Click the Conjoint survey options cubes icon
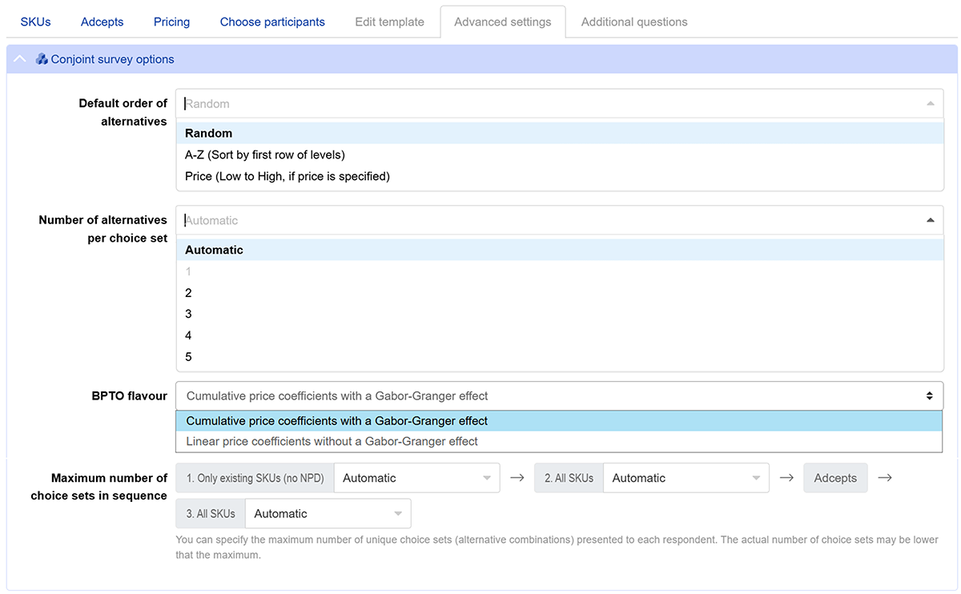This screenshot has width=961, height=594. 42,59
